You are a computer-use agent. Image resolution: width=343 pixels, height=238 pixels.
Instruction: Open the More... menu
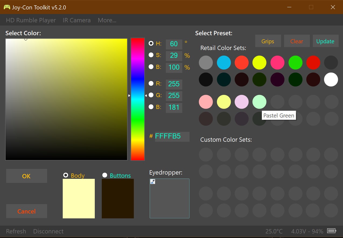[107, 20]
